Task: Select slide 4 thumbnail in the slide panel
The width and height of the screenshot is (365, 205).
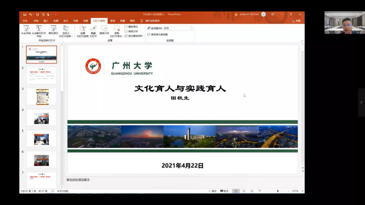Action: [x=41, y=118]
